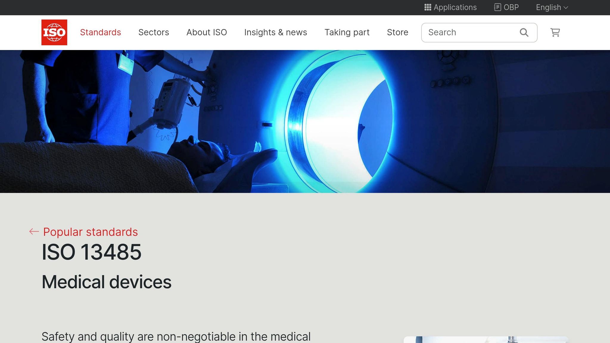
Task: Click the Applications grid icon
Action: pyautogui.click(x=428, y=7)
